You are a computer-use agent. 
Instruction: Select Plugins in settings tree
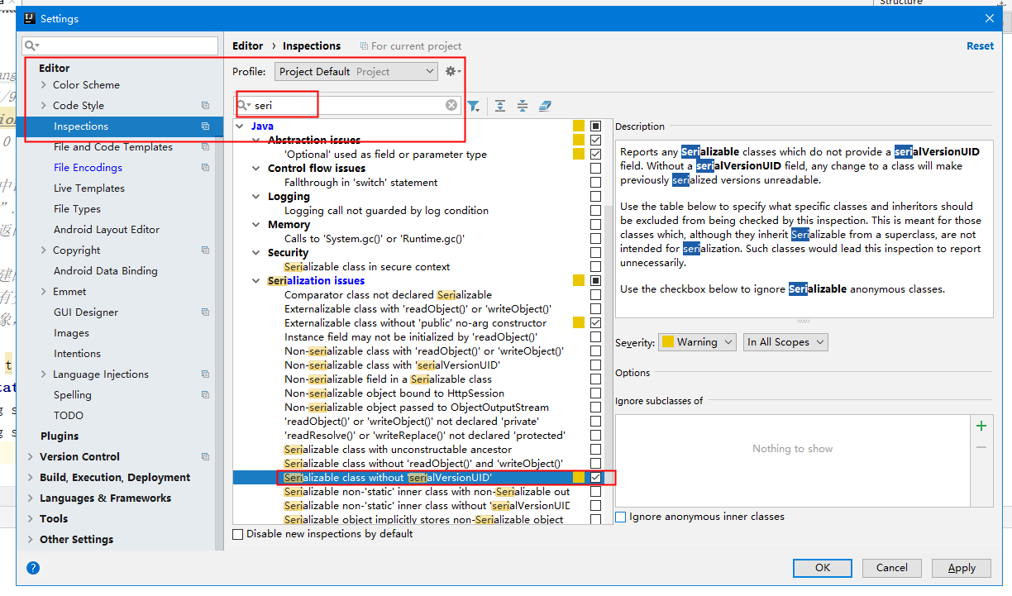60,436
